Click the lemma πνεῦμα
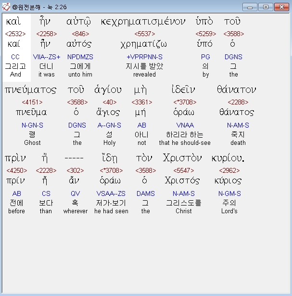The image size is (292, 296). 31,113
